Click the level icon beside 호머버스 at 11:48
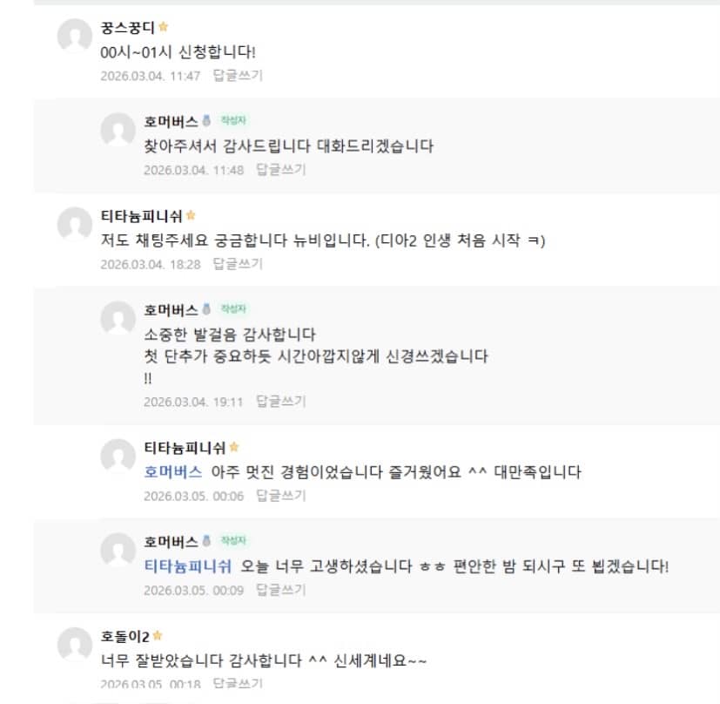This screenshot has height=704, width=720. click(x=206, y=120)
